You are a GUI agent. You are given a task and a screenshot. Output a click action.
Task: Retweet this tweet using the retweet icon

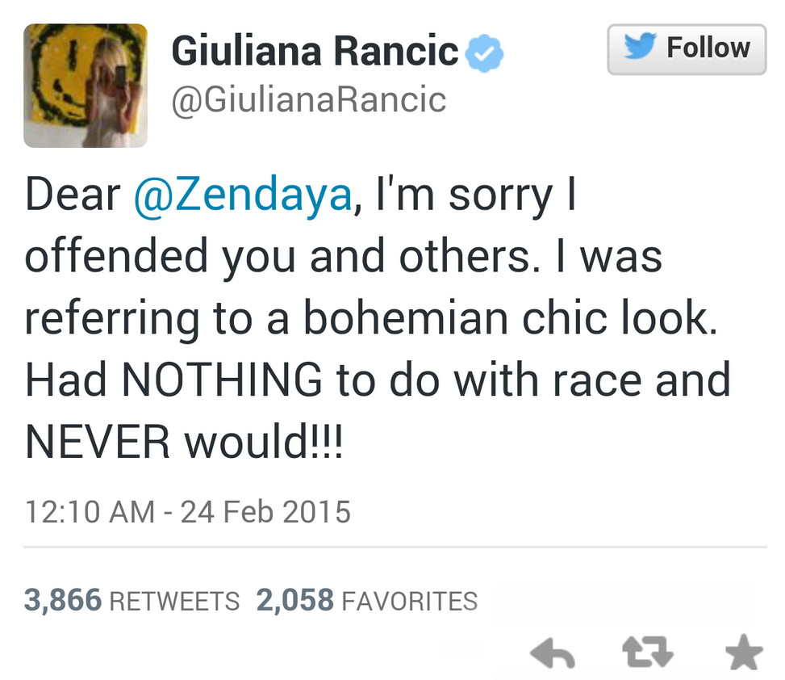point(647,653)
